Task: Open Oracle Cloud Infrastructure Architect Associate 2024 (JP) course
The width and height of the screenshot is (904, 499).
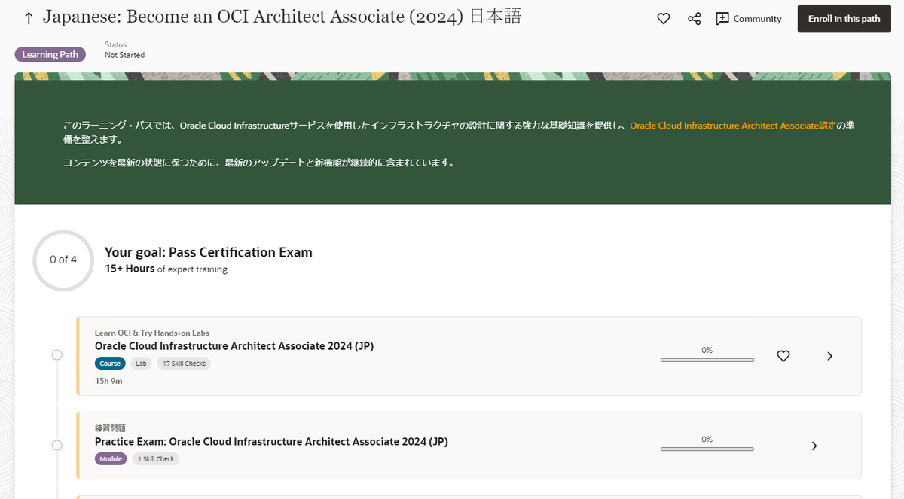Action: [x=234, y=346]
